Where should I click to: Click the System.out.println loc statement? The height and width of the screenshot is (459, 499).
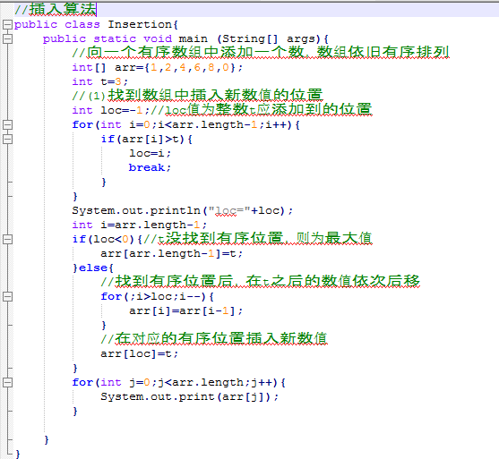[x=183, y=210]
